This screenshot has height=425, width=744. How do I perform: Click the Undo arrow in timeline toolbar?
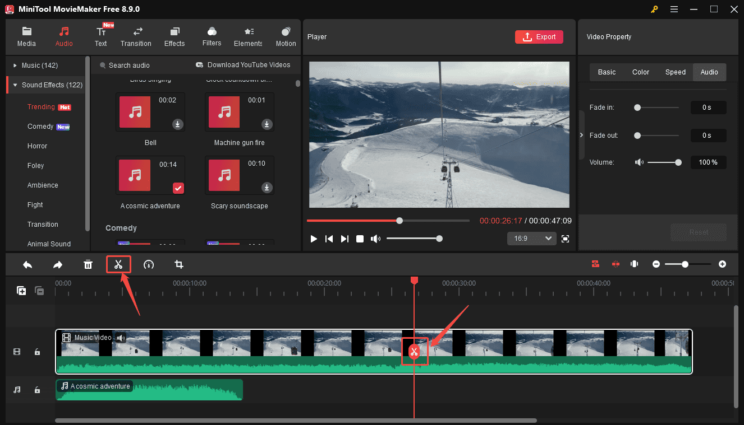coord(27,264)
